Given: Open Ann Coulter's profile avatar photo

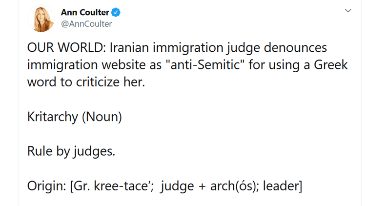Looking at the screenshot, I should click(41, 18).
